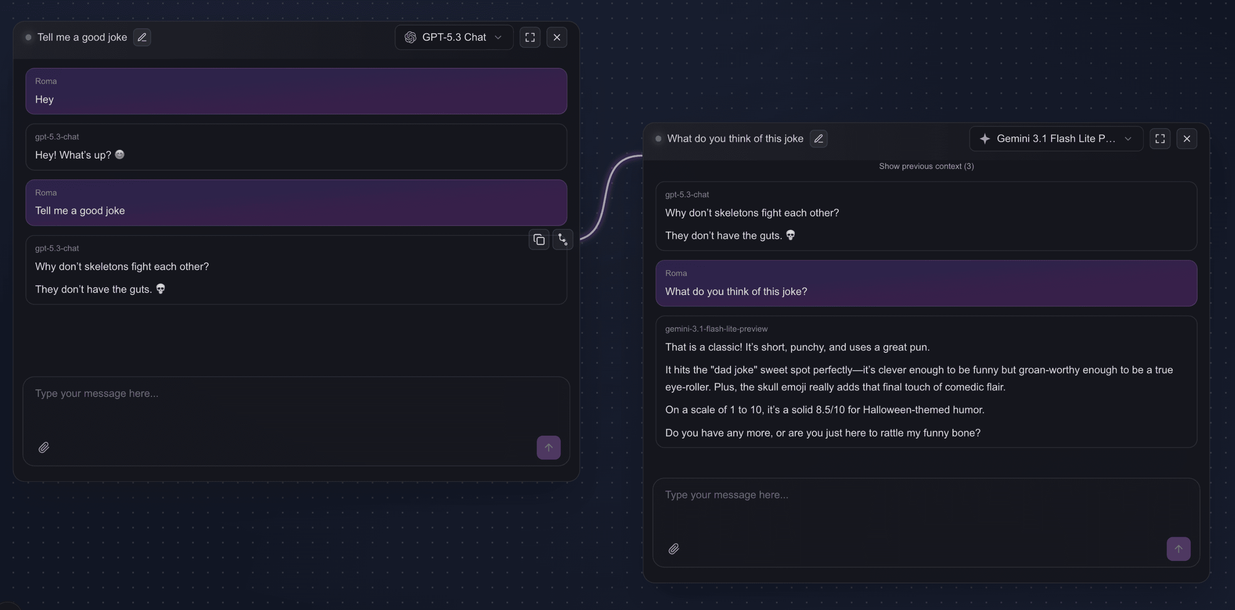
Task: Expand the GPT-5.3 chat node to fullscreen
Action: (x=530, y=37)
